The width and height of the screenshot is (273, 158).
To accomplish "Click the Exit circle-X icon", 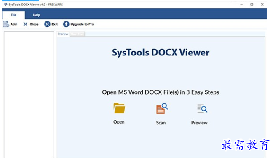I will pyautogui.click(x=47, y=24).
